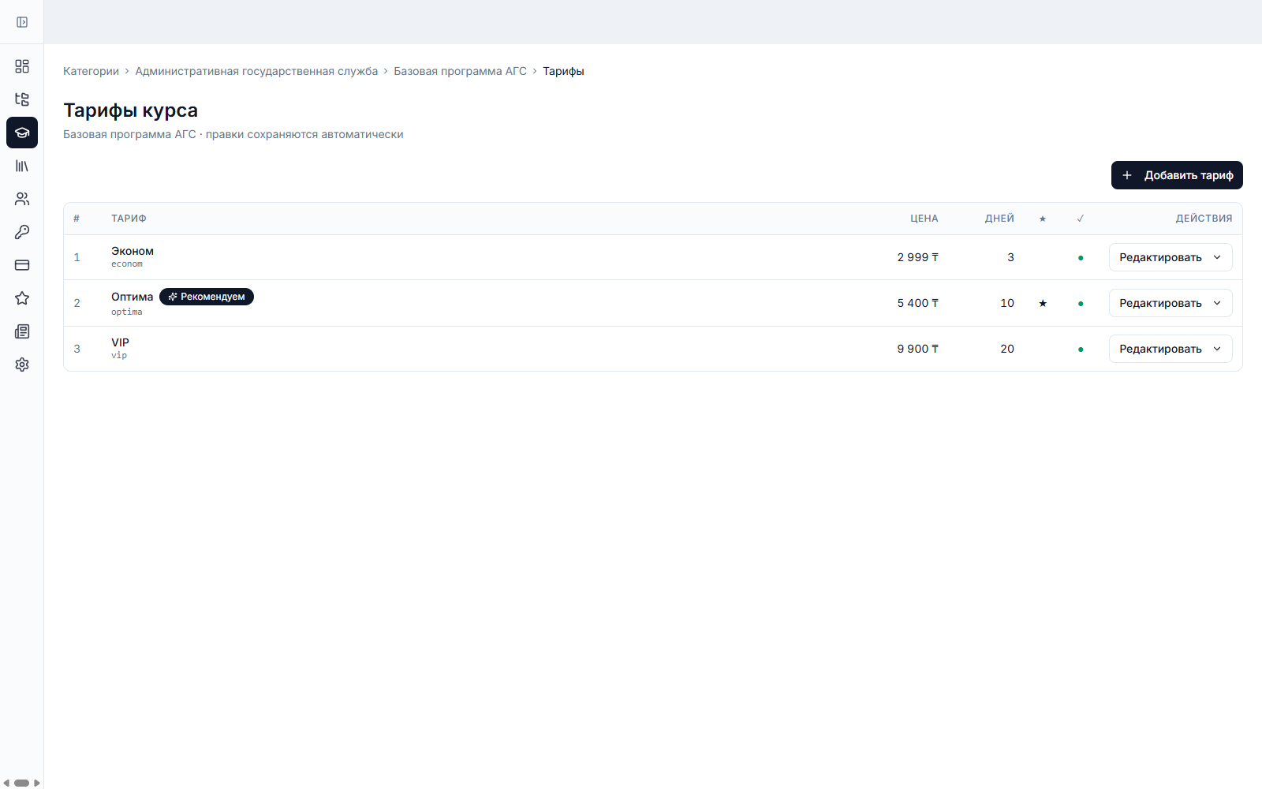Screen dimensions: 1262x789
Task: Click the sidebar horizontal scrollbar thumb
Action: coord(21,783)
